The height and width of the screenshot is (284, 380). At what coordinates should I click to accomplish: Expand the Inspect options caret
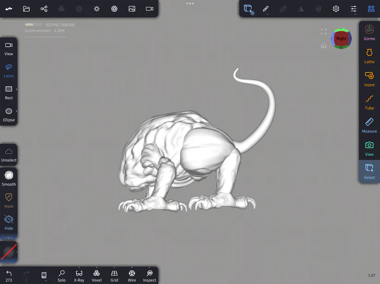pos(150,267)
